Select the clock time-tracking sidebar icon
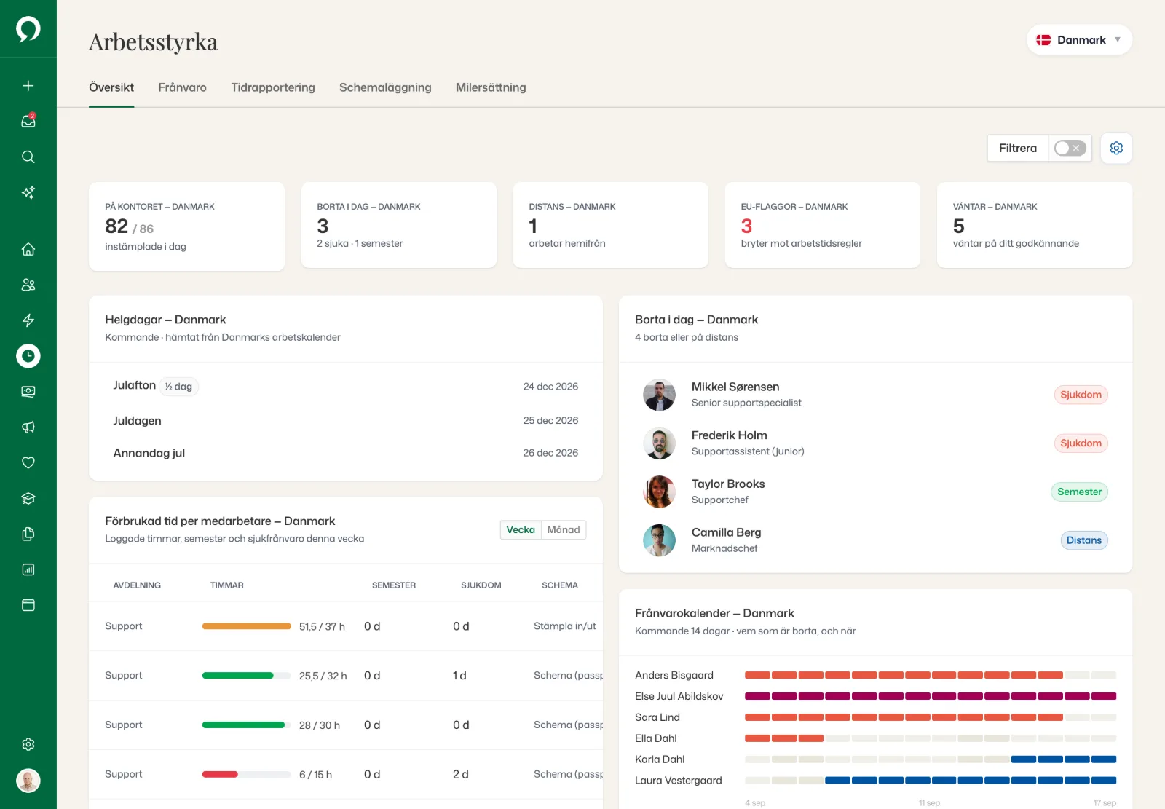The image size is (1165, 809). 28,356
